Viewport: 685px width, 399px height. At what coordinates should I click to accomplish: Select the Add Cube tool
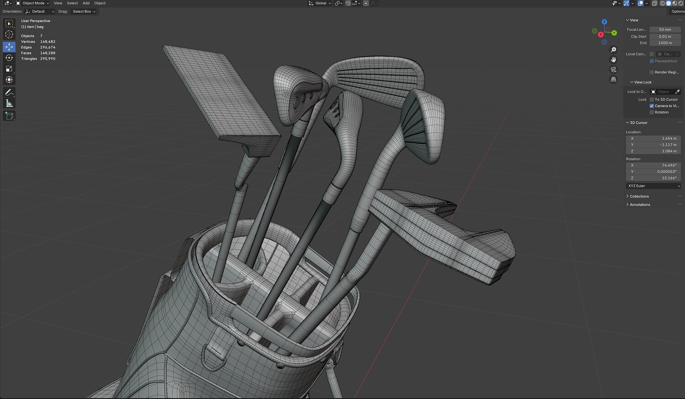9,116
